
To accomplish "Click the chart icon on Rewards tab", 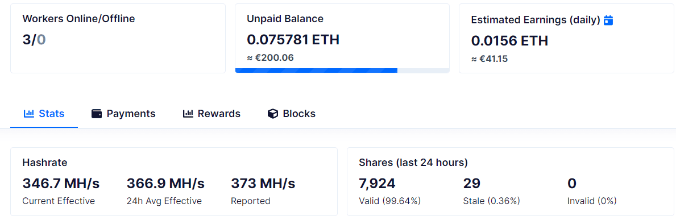I will pyautogui.click(x=188, y=114).
